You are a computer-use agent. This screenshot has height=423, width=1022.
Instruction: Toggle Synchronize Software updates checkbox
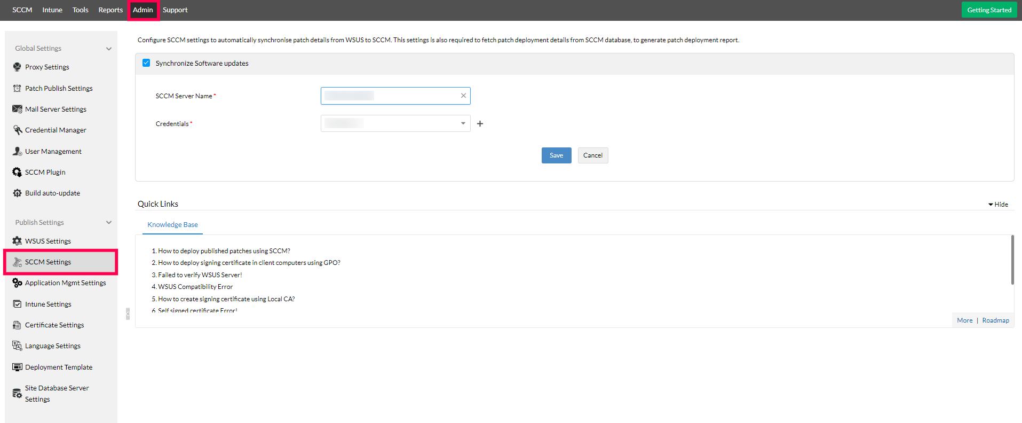[146, 63]
